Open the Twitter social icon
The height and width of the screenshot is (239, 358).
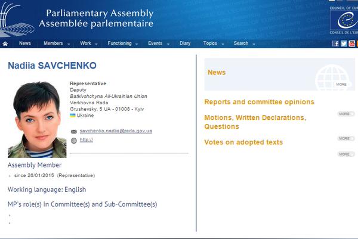[x=344, y=44]
